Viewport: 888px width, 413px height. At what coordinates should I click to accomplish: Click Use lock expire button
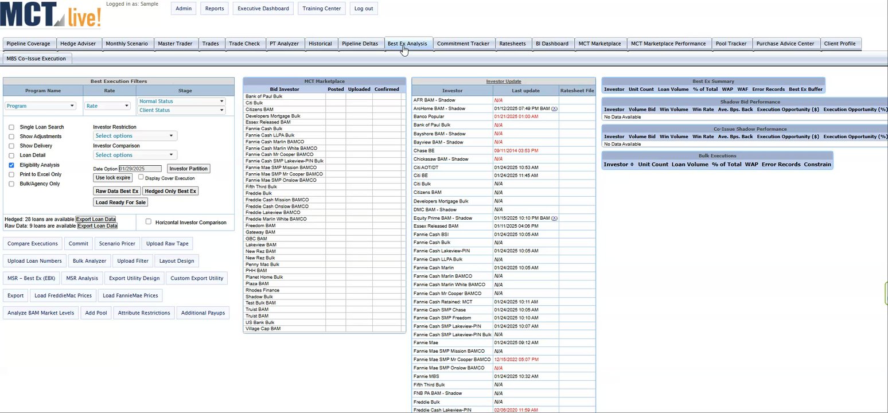coord(113,178)
